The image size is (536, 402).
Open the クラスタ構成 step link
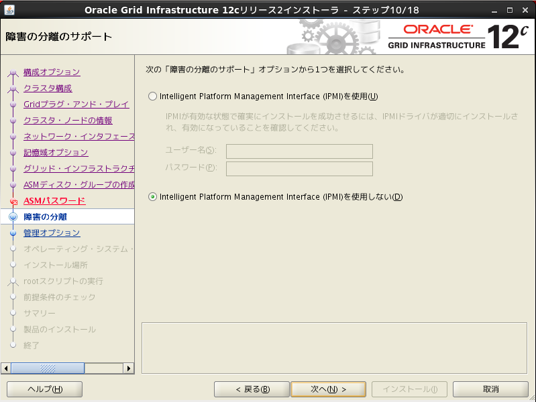47,88
